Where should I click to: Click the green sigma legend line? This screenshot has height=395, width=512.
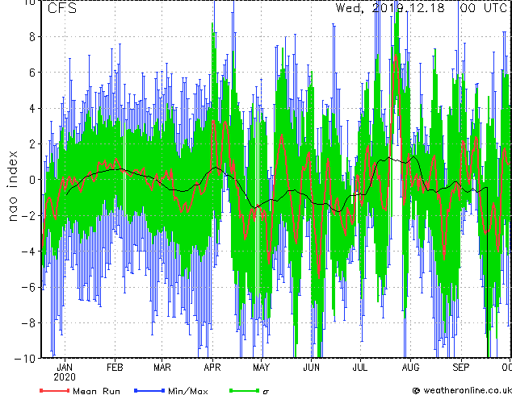coord(244,390)
